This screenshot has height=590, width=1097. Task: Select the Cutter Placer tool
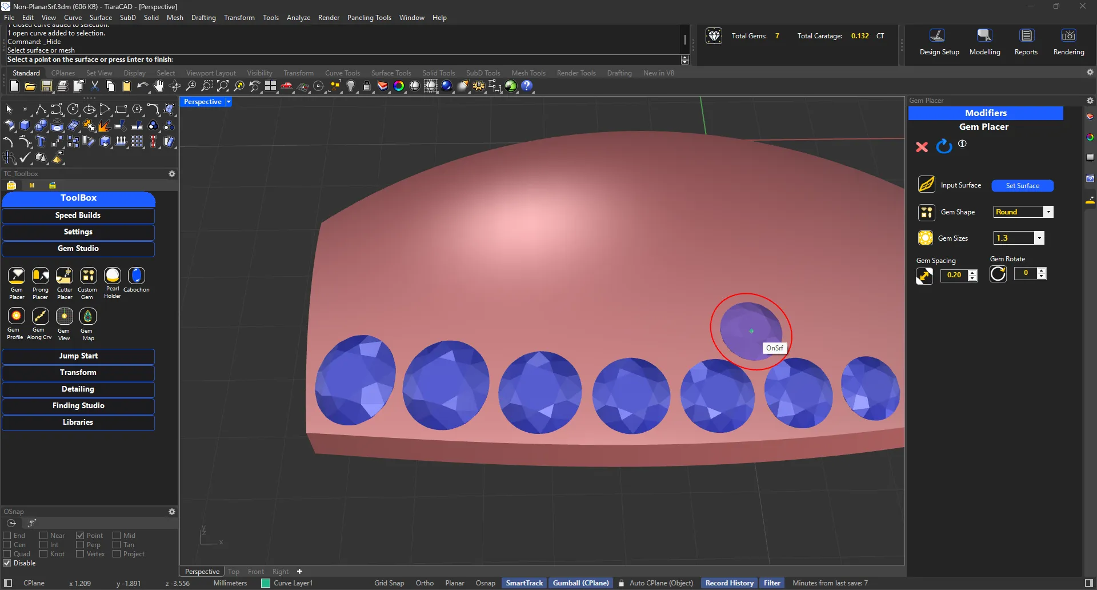coord(65,276)
